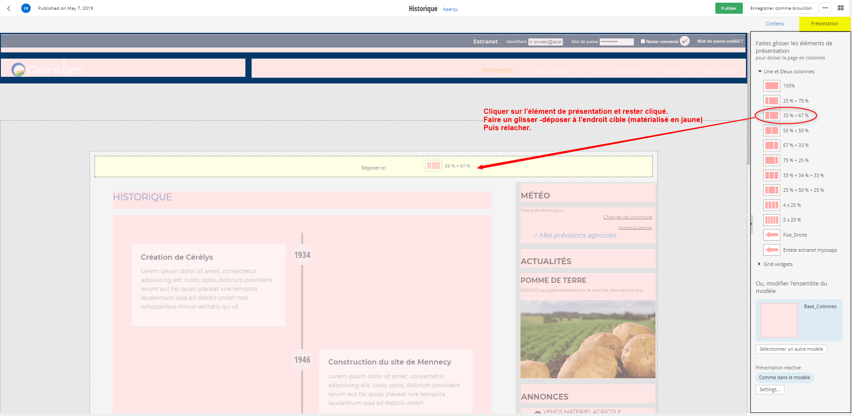Toggle the Rester connecté checkbox
852x416 pixels.
(x=643, y=41)
